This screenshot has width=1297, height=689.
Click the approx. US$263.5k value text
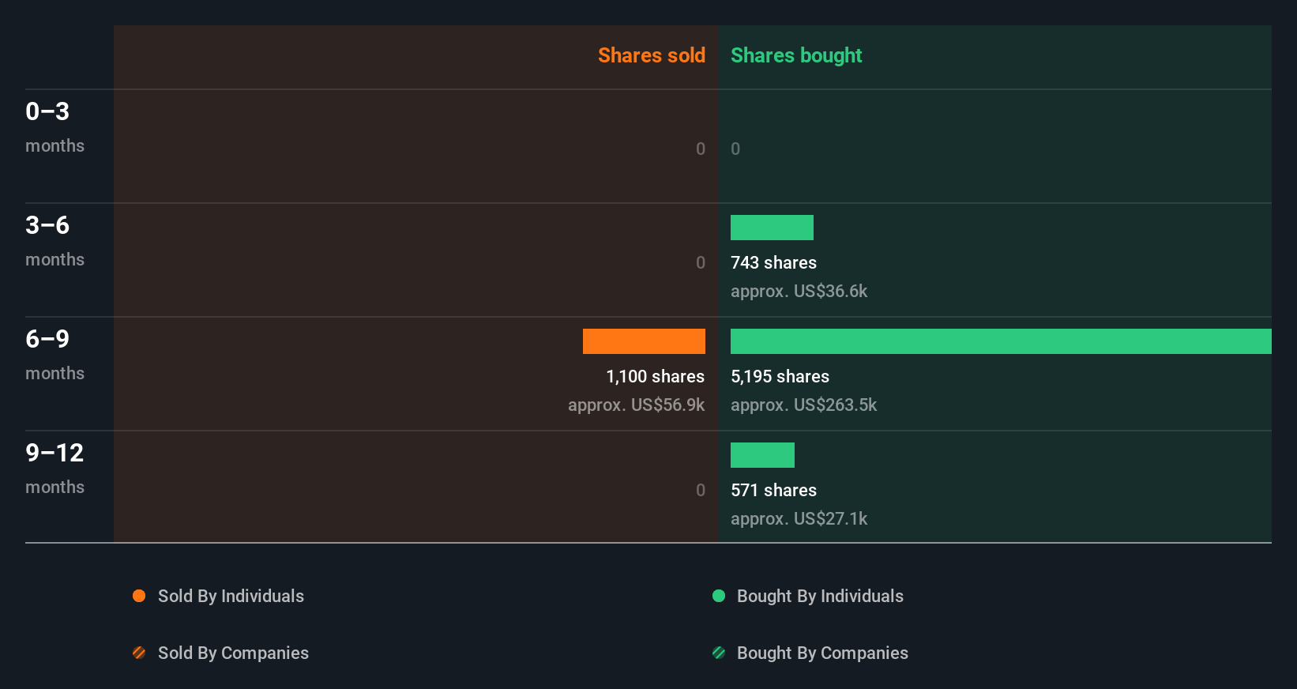[x=803, y=405]
